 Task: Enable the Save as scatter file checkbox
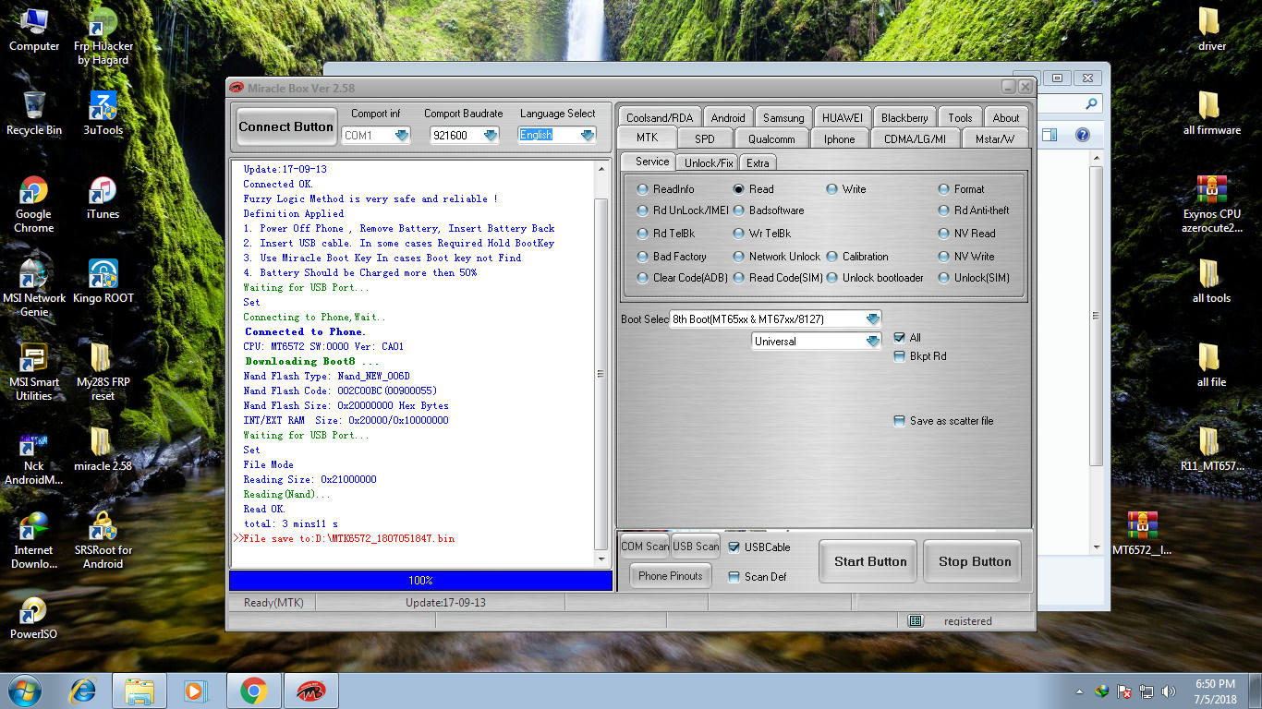pos(900,421)
